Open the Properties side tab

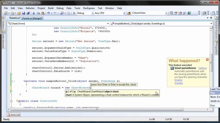click(x=216, y=47)
